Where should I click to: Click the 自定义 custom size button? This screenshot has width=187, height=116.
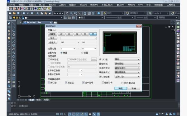(52, 42)
